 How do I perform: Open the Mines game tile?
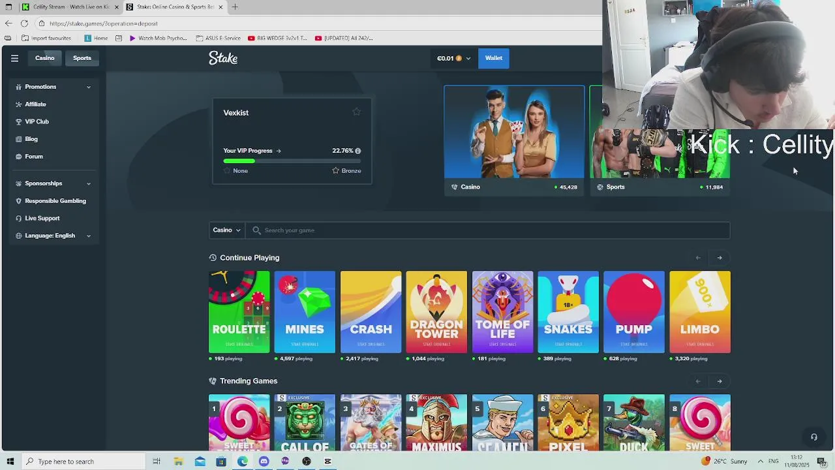point(305,312)
